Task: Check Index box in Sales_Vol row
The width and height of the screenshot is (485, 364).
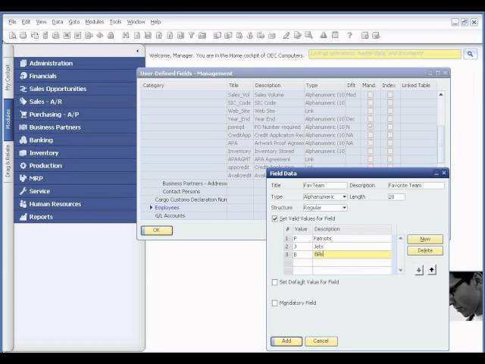Action: 390,95
